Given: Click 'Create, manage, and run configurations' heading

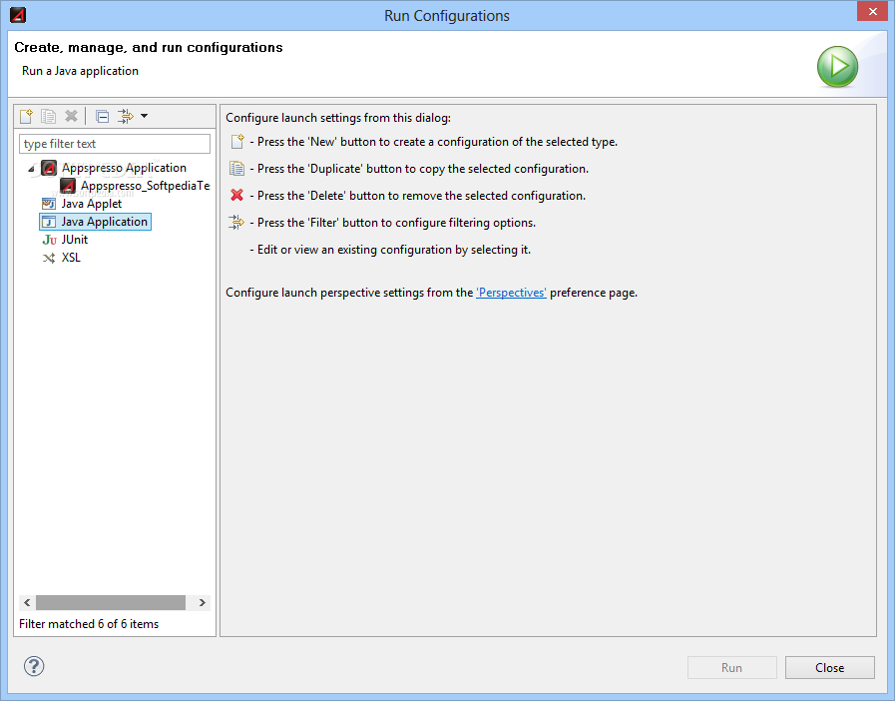Looking at the screenshot, I should pyautogui.click(x=149, y=47).
